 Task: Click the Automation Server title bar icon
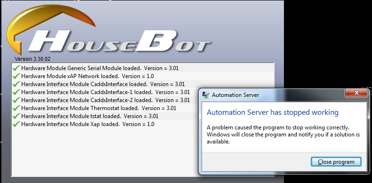coord(205,95)
